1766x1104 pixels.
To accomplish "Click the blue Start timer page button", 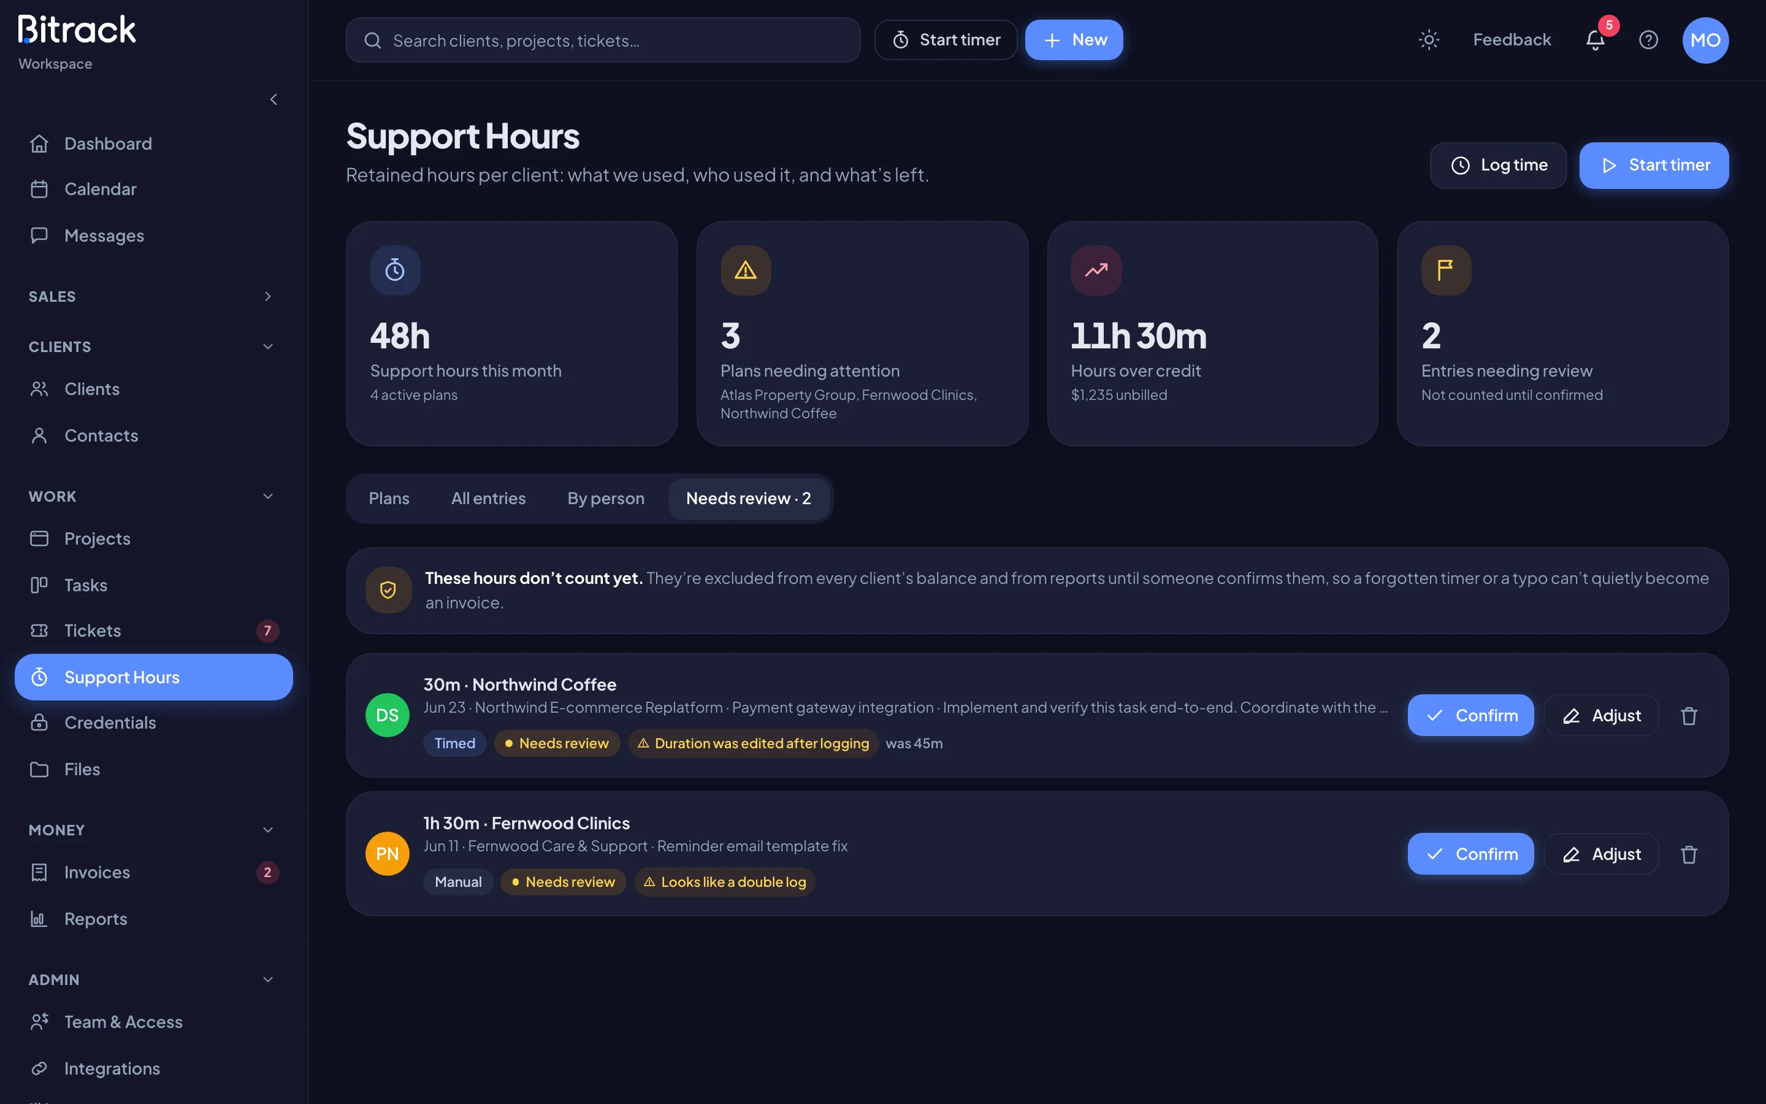I will (x=1654, y=166).
